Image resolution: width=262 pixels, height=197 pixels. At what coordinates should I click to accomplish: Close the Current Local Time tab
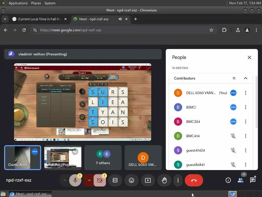pyautogui.click(x=65, y=19)
